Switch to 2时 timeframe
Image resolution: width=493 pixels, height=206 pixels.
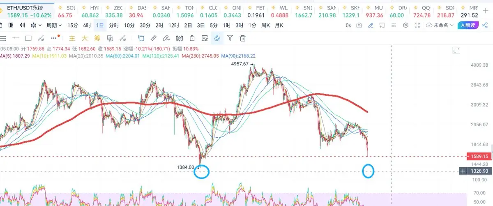pos(159,25)
